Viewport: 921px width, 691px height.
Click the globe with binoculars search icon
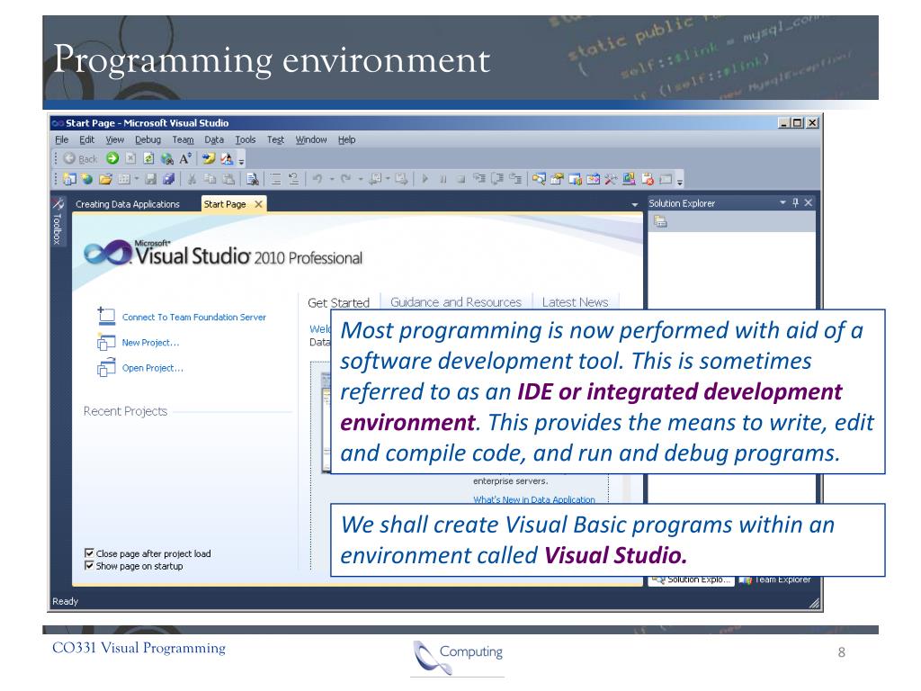coord(166,158)
